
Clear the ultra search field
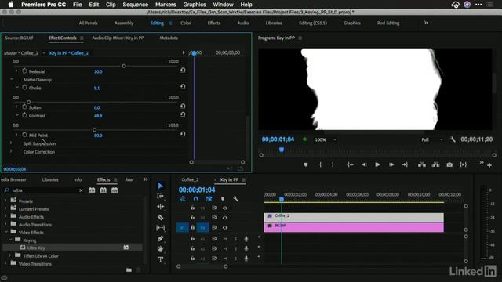(x=81, y=190)
